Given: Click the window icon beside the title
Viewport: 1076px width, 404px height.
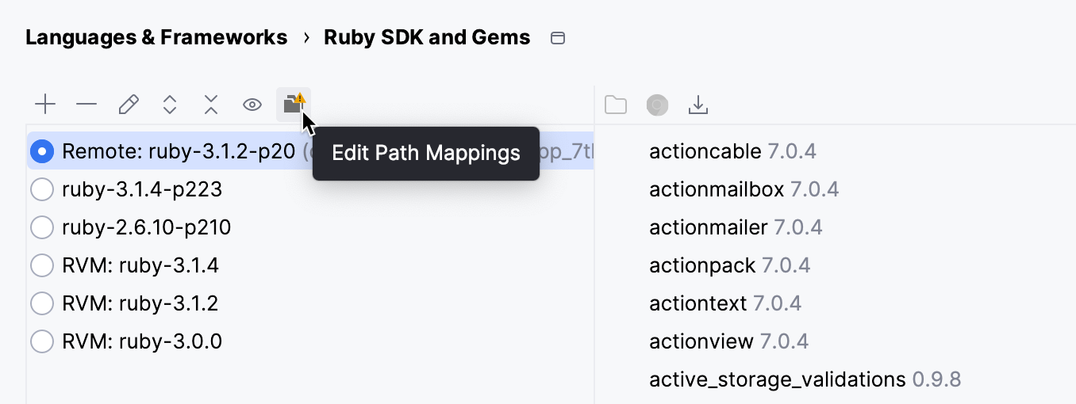Looking at the screenshot, I should (x=558, y=38).
